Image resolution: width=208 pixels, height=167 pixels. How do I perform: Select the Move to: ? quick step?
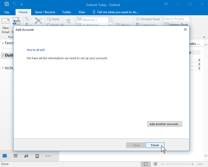tap(93, 20)
